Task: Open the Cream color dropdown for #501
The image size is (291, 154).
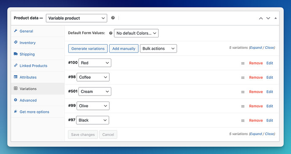Action: [x=95, y=91]
